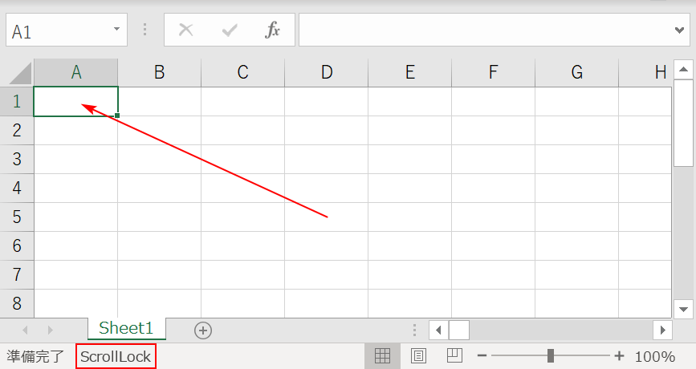696x369 pixels.
Task: Click the Select All corner triangle
Action: click(18, 73)
